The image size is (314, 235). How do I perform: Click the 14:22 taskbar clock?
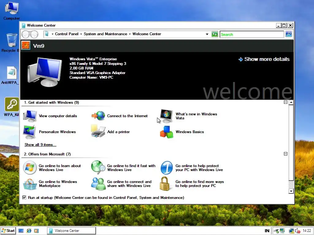click(307, 231)
